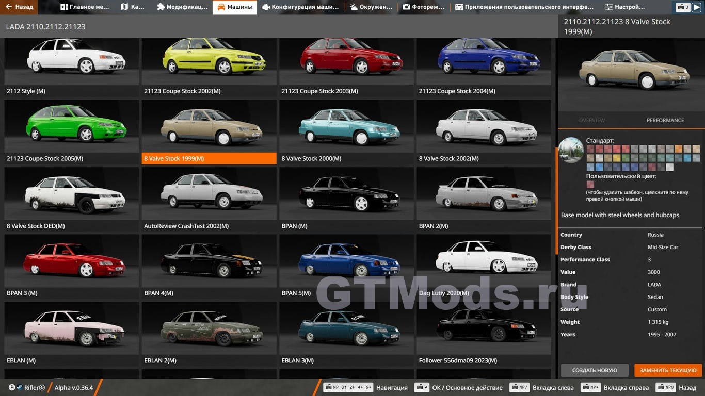Open Приложения пользовательского интерфейса tab

[524, 7]
